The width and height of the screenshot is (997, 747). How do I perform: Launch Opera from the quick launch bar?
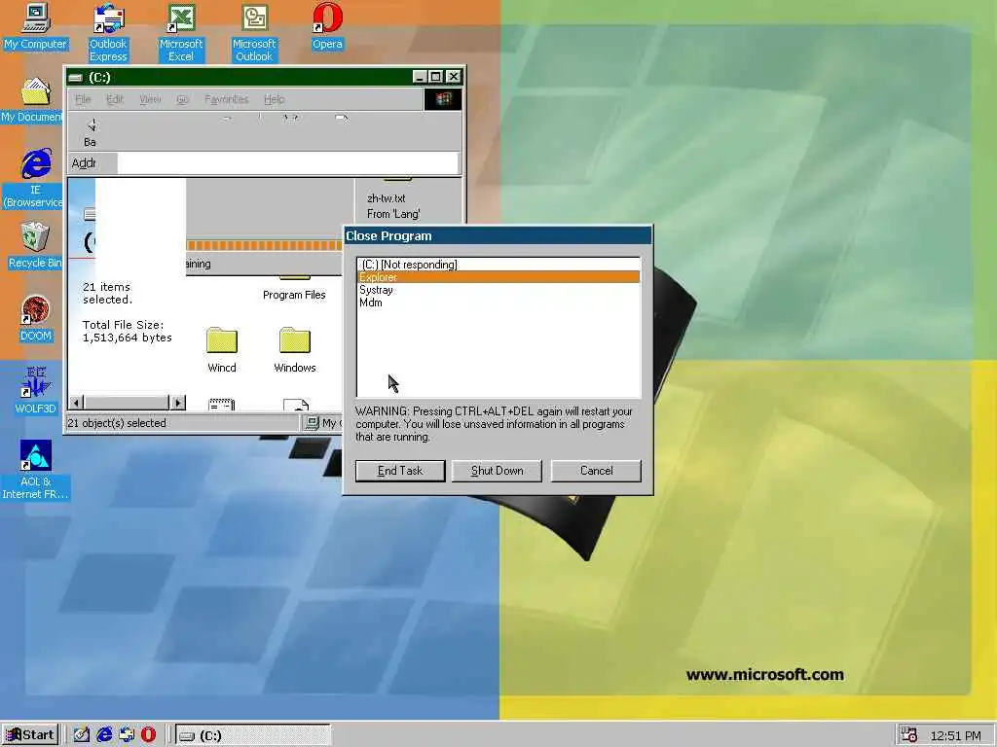(148, 734)
